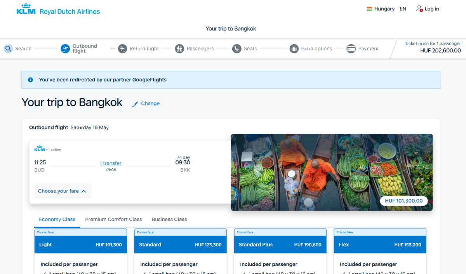Click the Payment card icon

[x=351, y=49]
